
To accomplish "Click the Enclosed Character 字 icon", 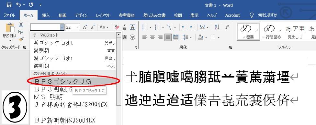I will point(132,37).
